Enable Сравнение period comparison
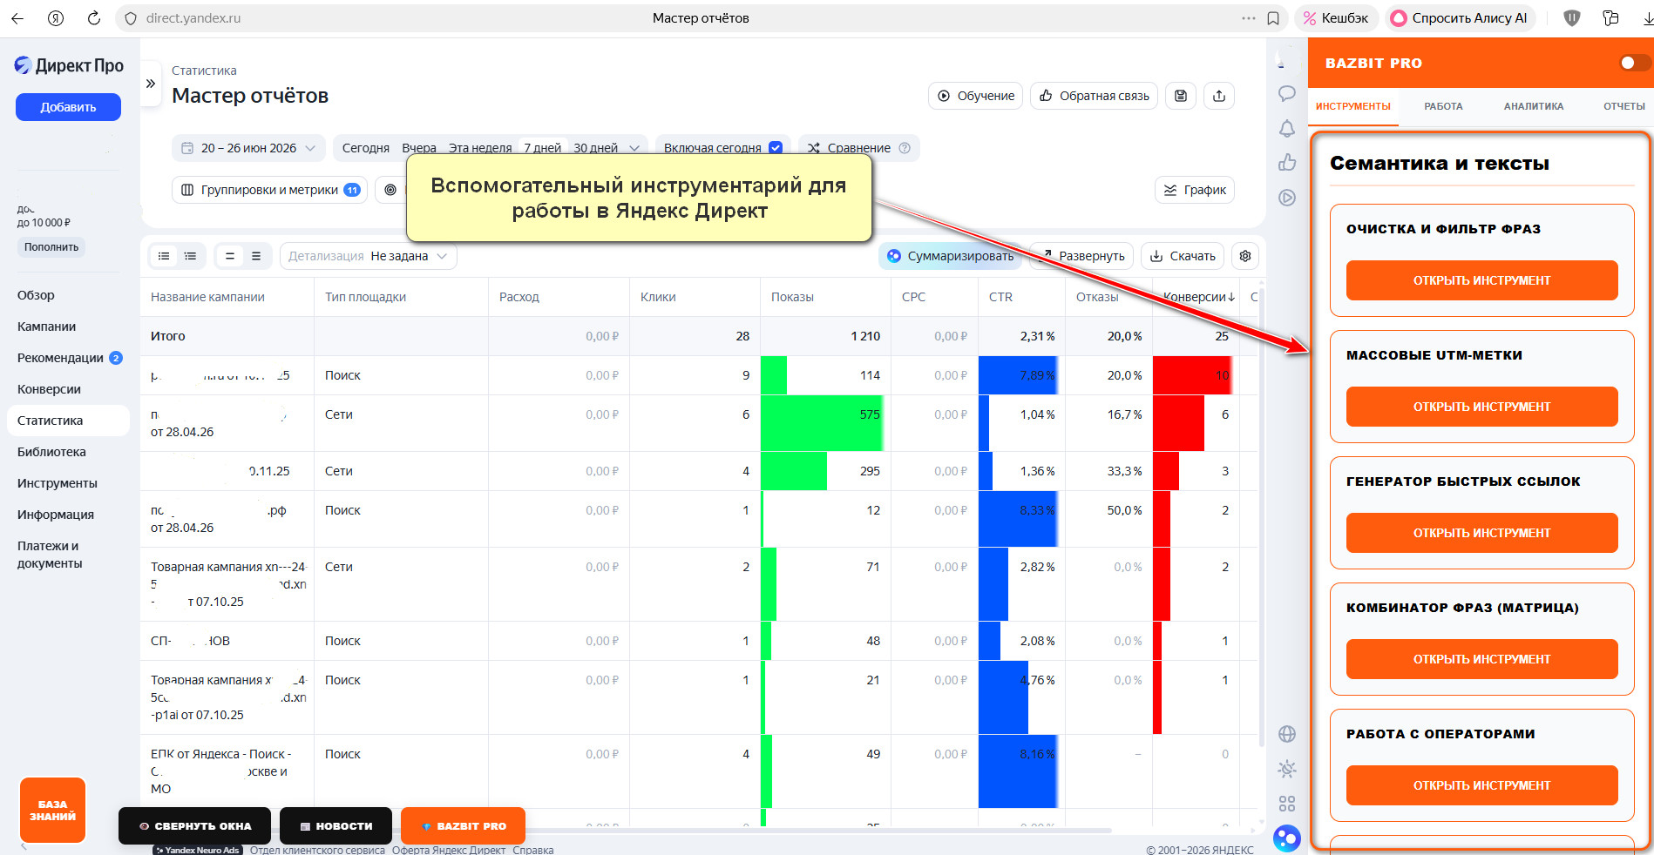The width and height of the screenshot is (1654, 855). click(x=848, y=148)
